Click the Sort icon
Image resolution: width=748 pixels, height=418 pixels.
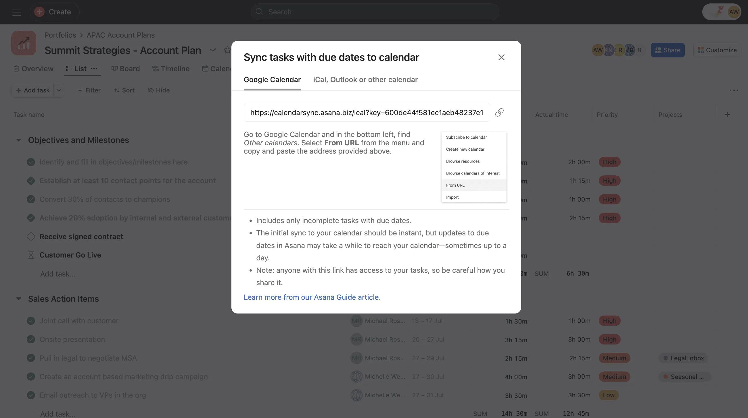(x=117, y=90)
